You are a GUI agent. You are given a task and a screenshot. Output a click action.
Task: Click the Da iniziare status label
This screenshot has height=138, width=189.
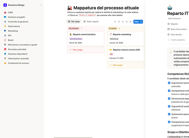[74, 28]
